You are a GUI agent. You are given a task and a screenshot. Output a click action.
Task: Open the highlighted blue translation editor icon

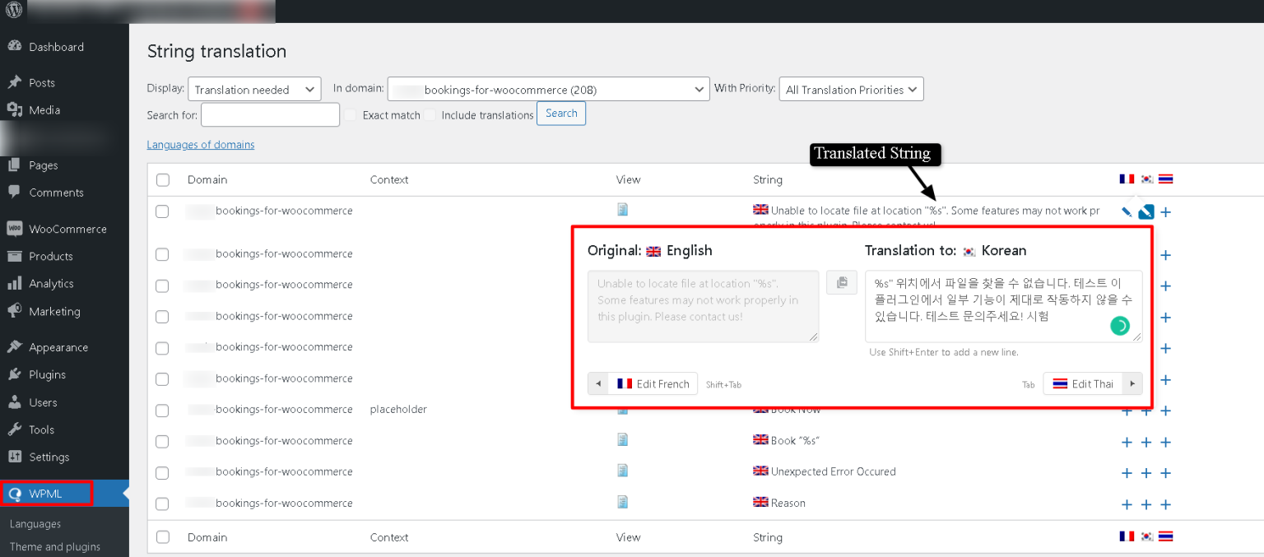pyautogui.click(x=1145, y=211)
